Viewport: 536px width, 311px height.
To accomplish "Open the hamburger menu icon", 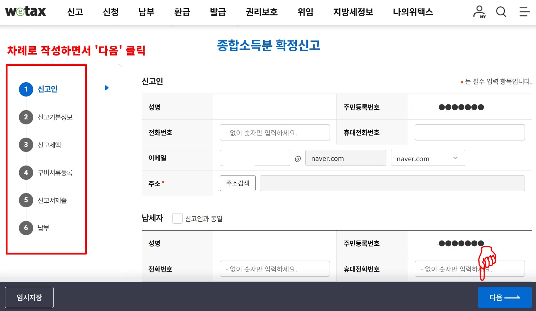I will [x=524, y=11].
